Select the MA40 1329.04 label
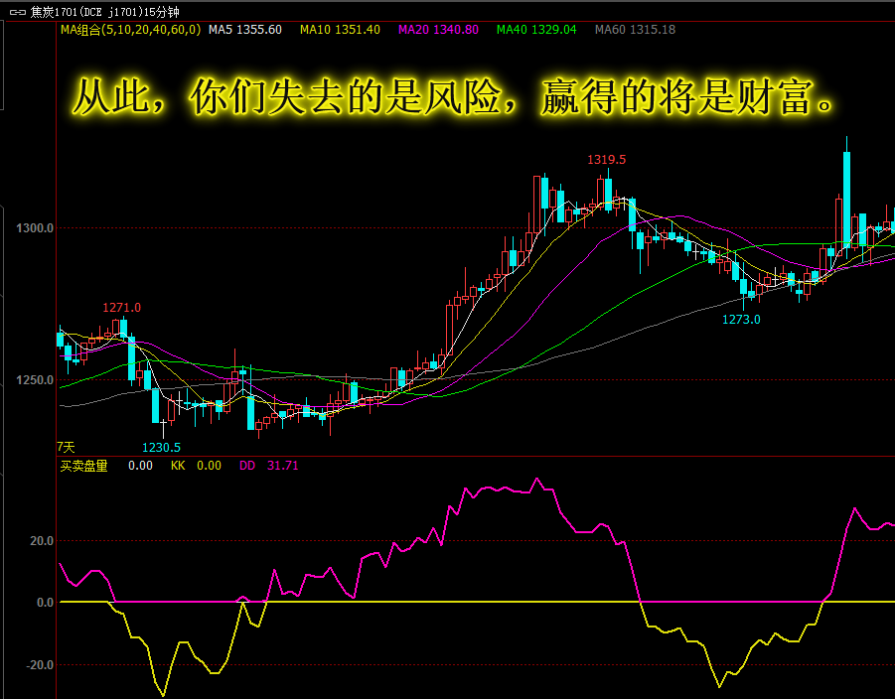895x699 pixels. 536,30
